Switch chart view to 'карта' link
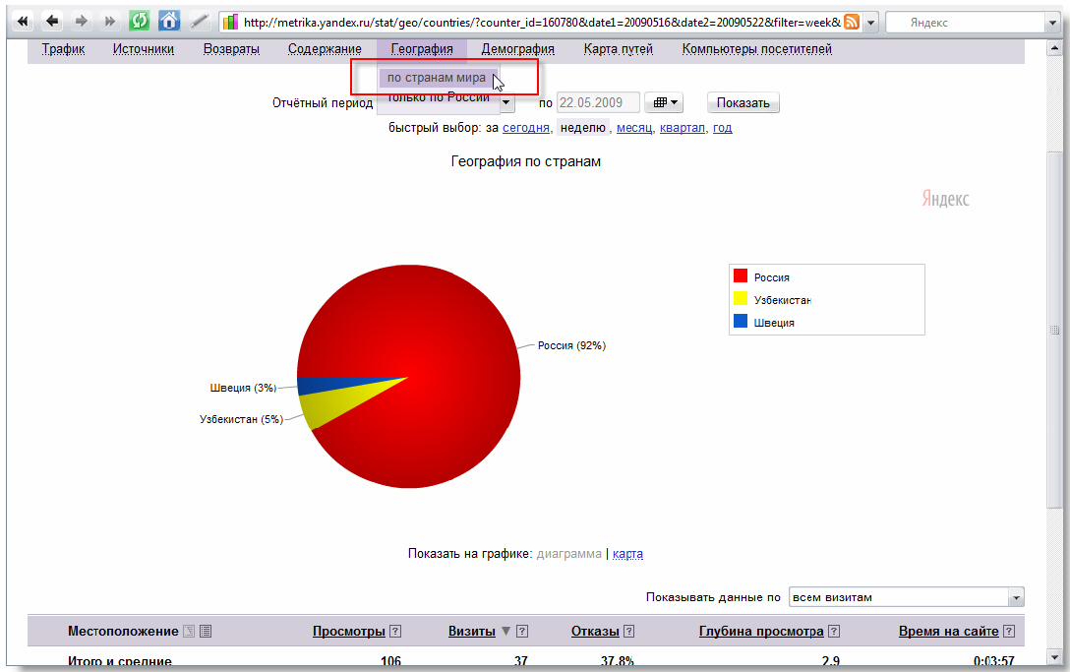This screenshot has height=672, width=1070. coord(627,554)
